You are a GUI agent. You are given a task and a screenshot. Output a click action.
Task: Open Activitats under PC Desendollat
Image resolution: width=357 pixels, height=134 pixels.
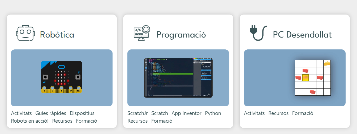pos(254,113)
